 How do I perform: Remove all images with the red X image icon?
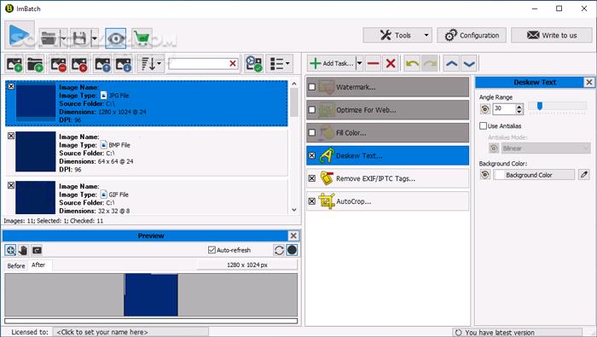[x=79, y=64]
